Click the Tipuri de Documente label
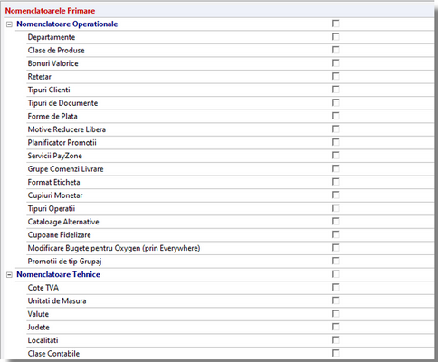Image resolution: width=438 pixels, height=362 pixels. (62, 103)
